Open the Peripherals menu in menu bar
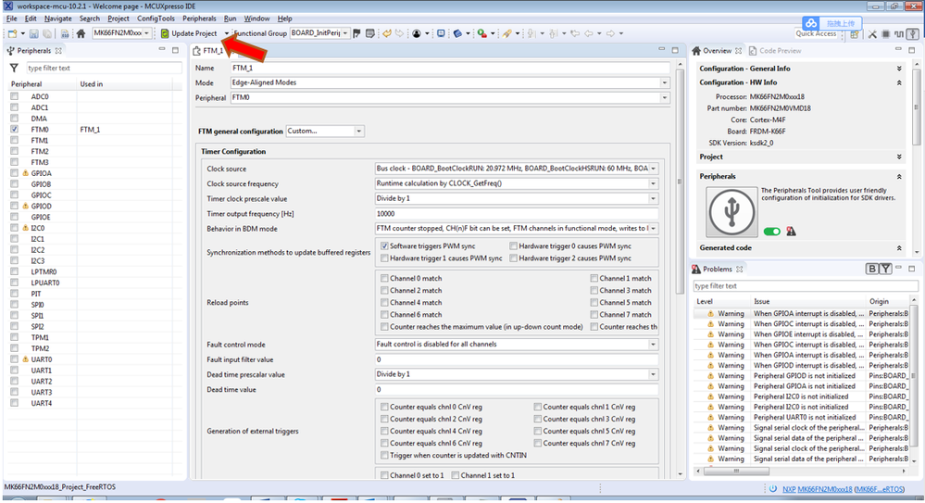Screen dimensions: 925x503 [199, 19]
